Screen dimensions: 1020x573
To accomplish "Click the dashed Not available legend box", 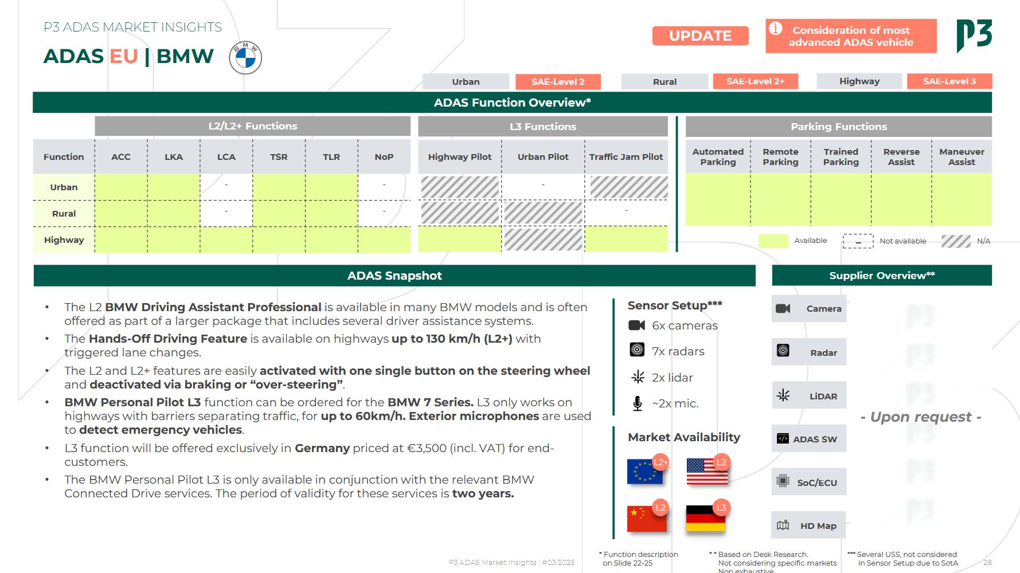I will 858,241.
